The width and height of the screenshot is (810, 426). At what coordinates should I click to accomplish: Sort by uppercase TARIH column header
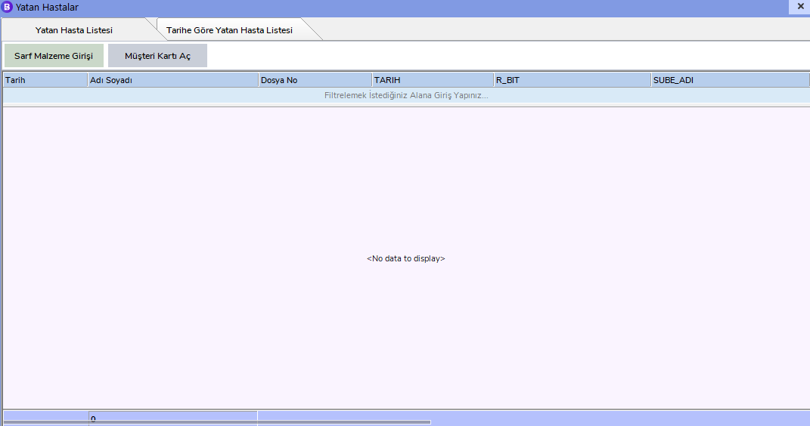[x=433, y=80]
